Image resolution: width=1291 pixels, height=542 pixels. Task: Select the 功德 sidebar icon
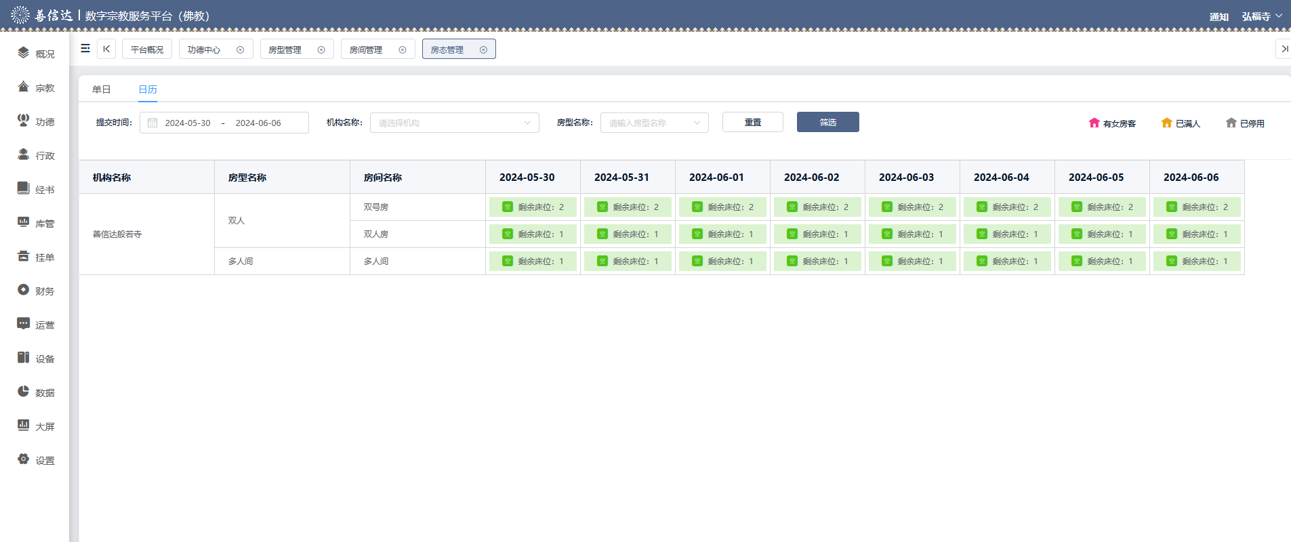[24, 121]
